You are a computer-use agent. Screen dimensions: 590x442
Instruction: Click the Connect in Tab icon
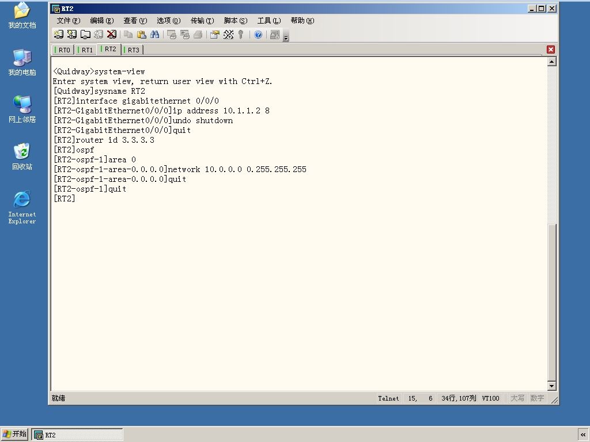pyautogui.click(x=85, y=35)
